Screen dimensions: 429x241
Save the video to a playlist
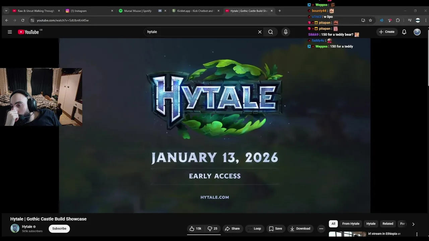275,229
